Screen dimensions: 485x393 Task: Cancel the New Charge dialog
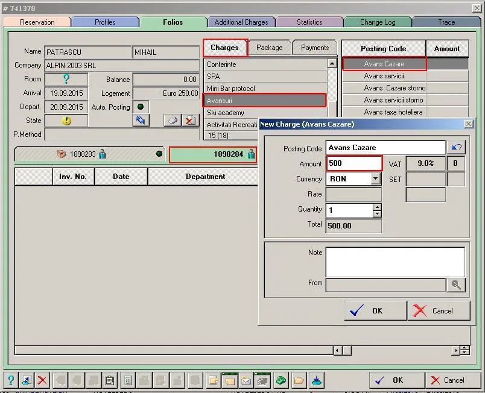pyautogui.click(x=439, y=310)
